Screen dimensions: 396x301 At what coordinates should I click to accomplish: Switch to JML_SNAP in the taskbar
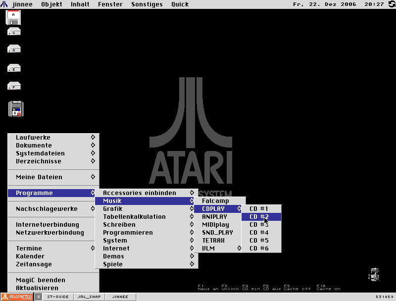(x=89, y=297)
